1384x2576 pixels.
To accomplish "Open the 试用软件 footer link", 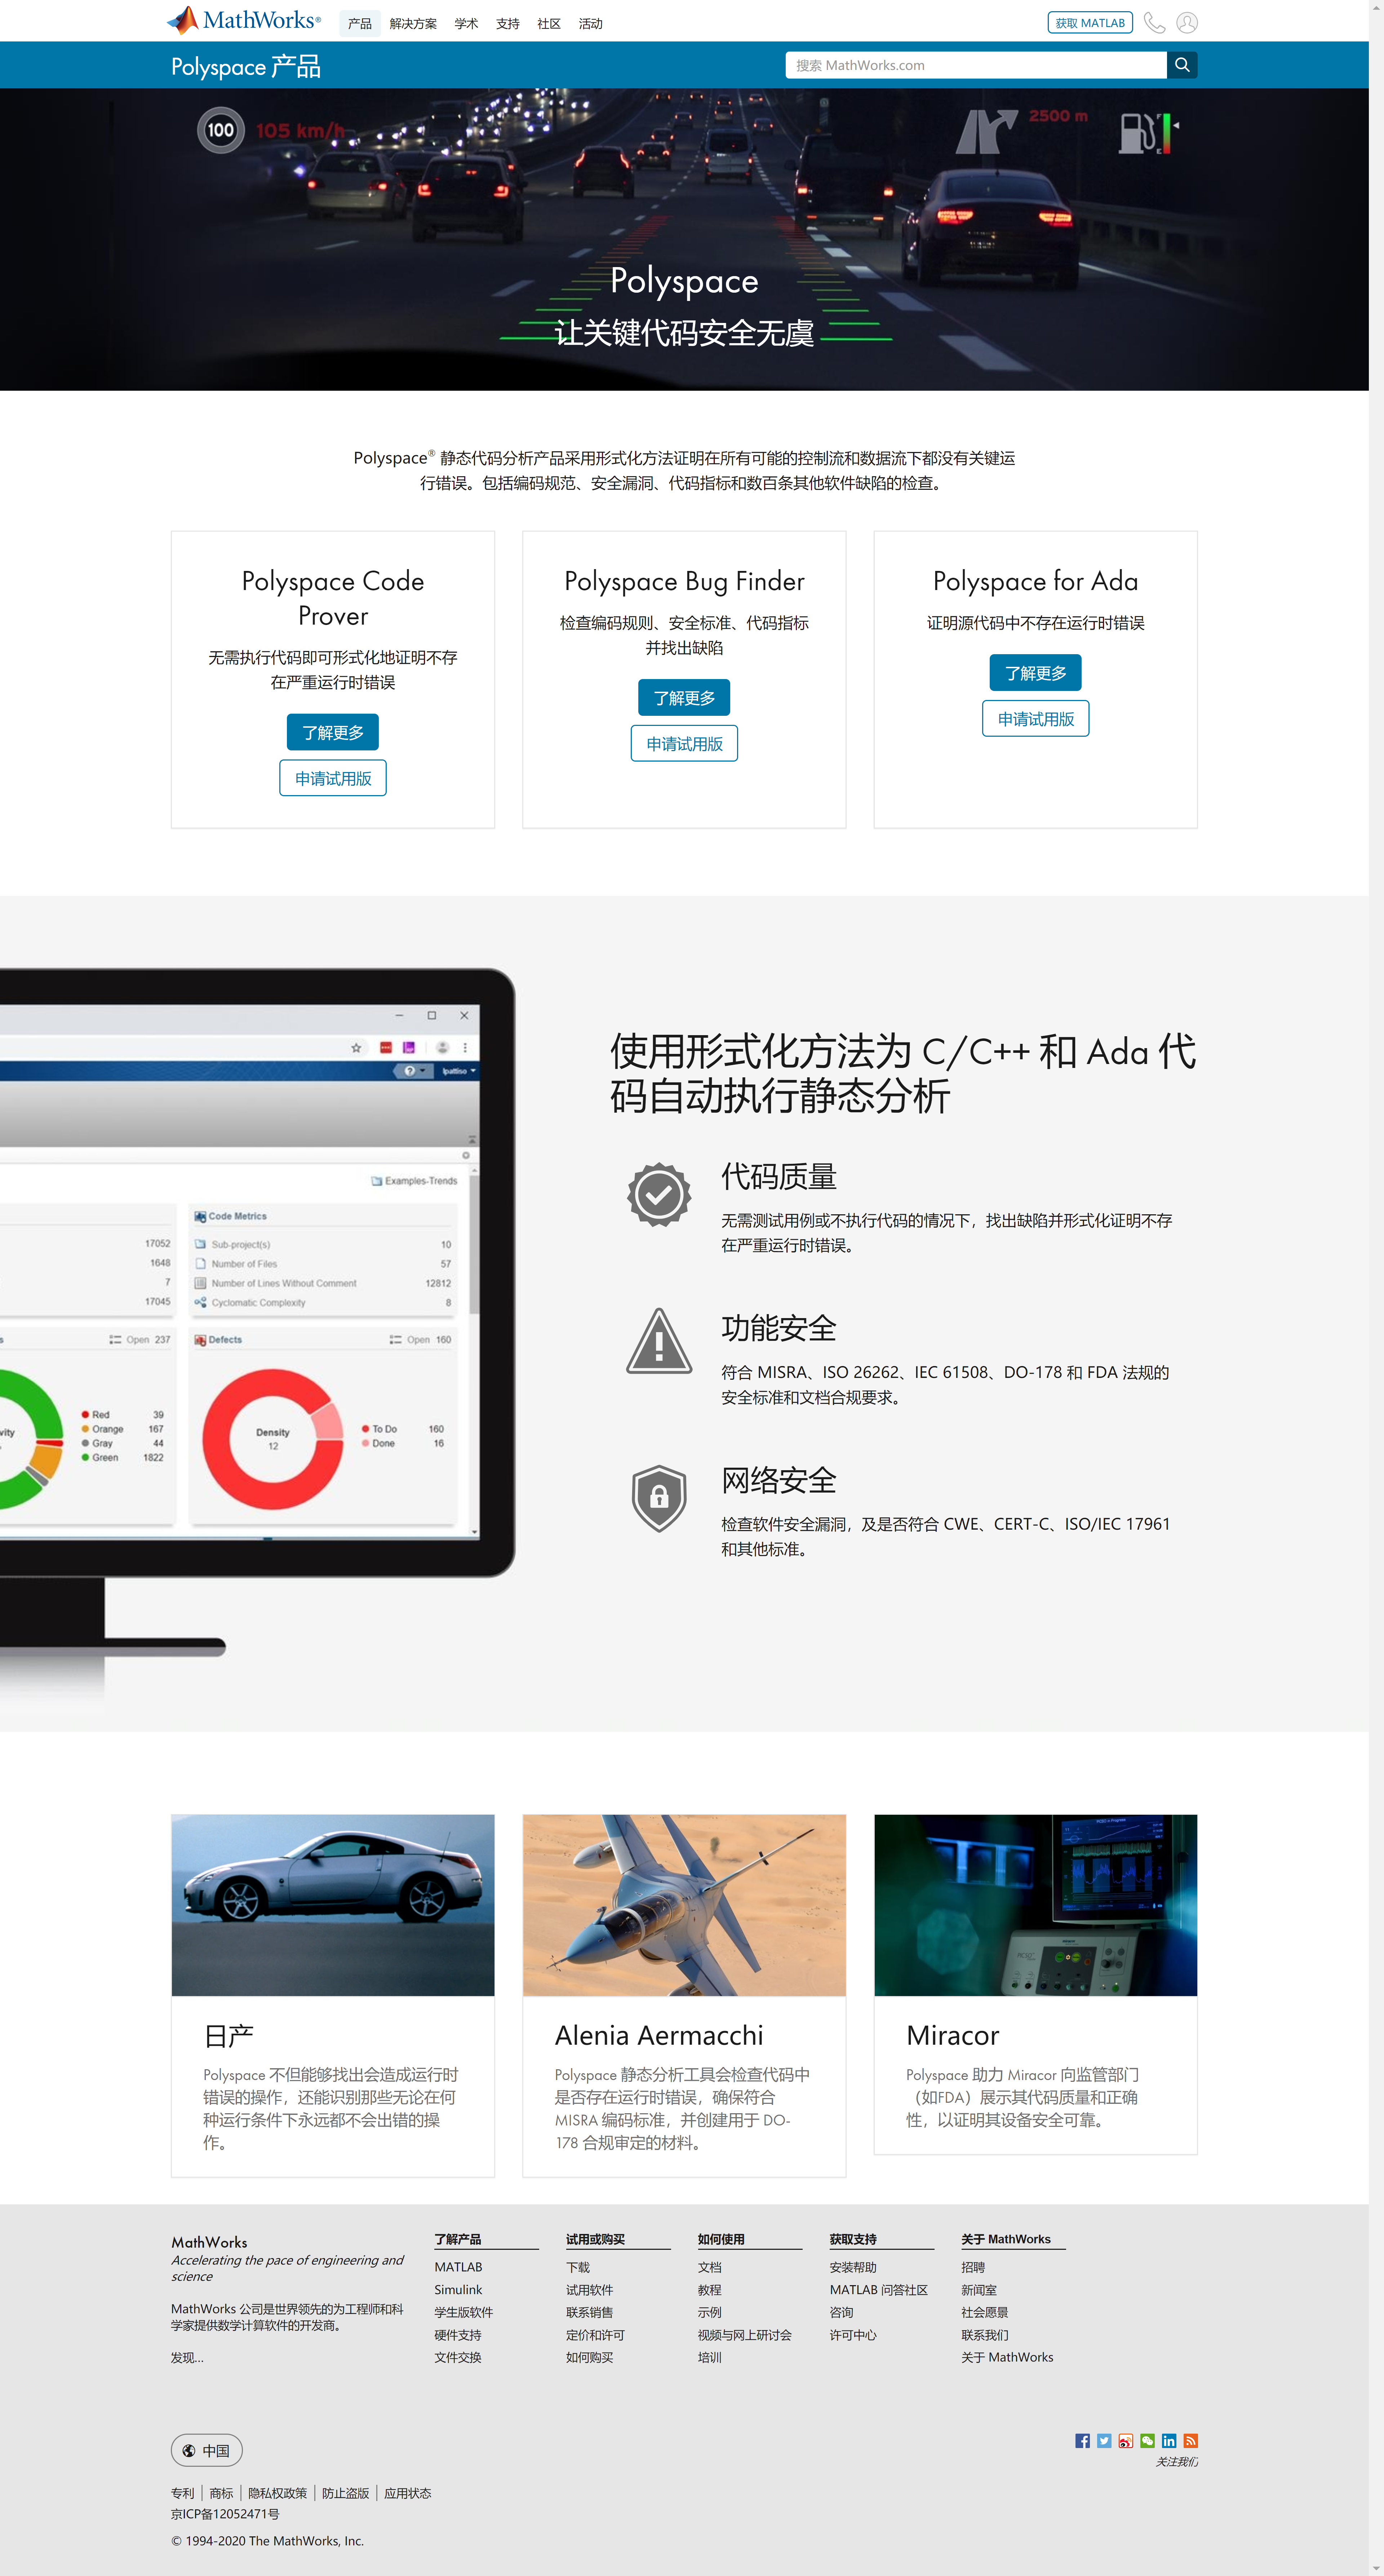I will (590, 2290).
